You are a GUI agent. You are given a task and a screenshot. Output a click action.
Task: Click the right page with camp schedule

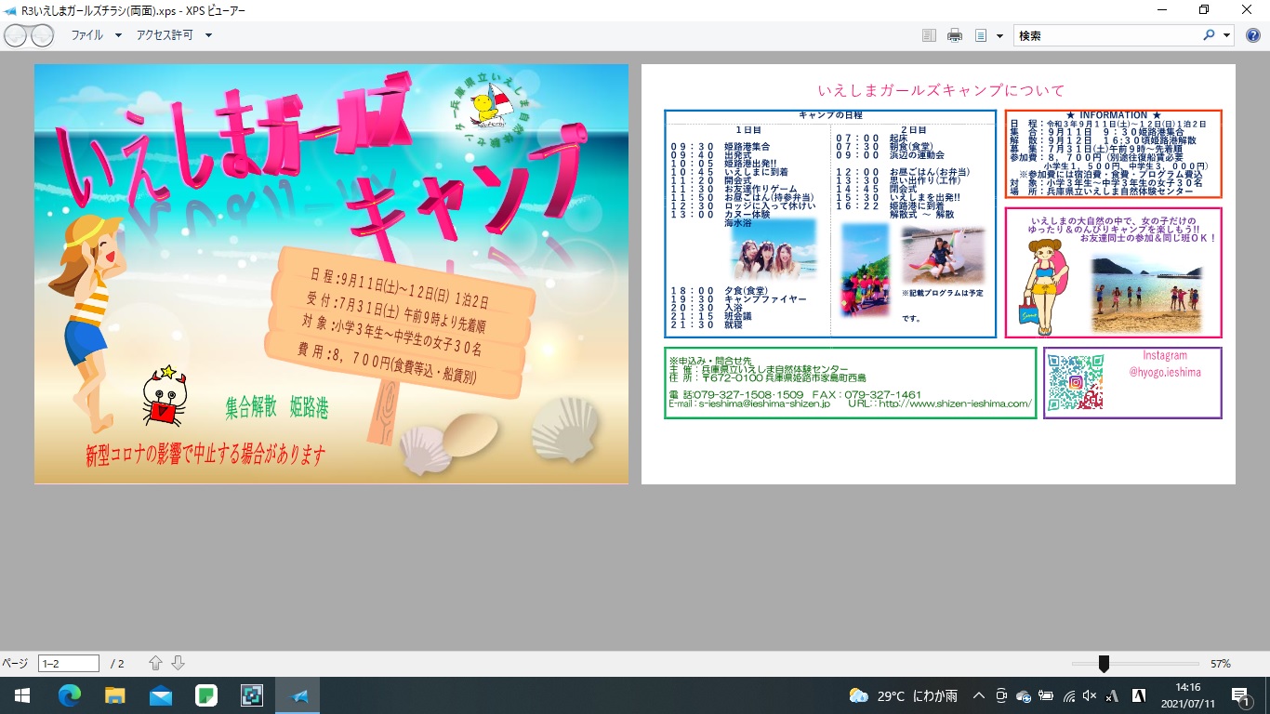[x=938, y=273]
